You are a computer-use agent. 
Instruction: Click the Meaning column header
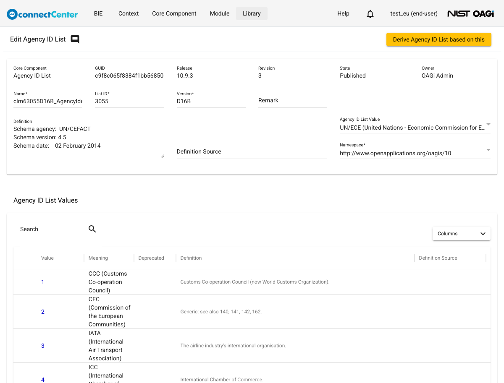coord(98,258)
